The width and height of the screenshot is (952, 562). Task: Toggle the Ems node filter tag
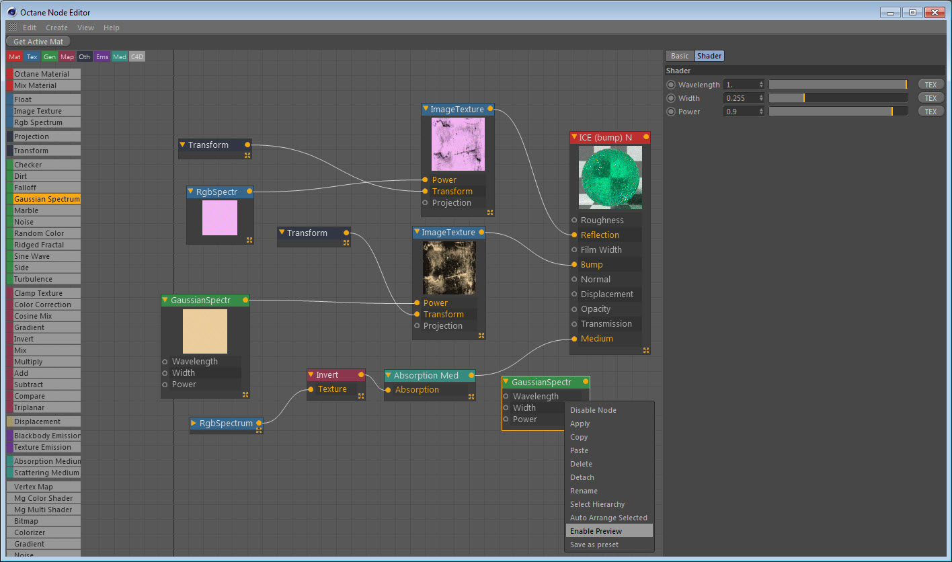[102, 57]
